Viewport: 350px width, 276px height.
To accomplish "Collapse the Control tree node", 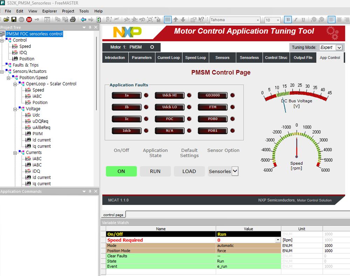I will pos(2,41).
